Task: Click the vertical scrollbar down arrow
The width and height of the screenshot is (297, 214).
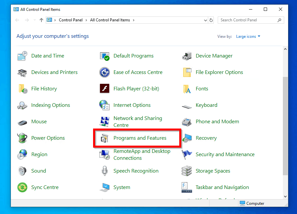Action: (x=285, y=196)
